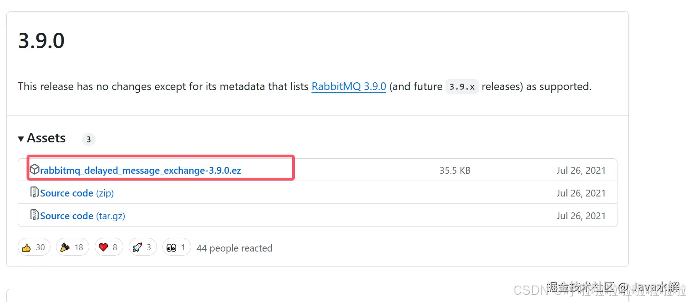688x302 pixels.
Task: Download rabbitmq_delayed_message_exchange-3.9.0.ez
Action: click(x=141, y=171)
